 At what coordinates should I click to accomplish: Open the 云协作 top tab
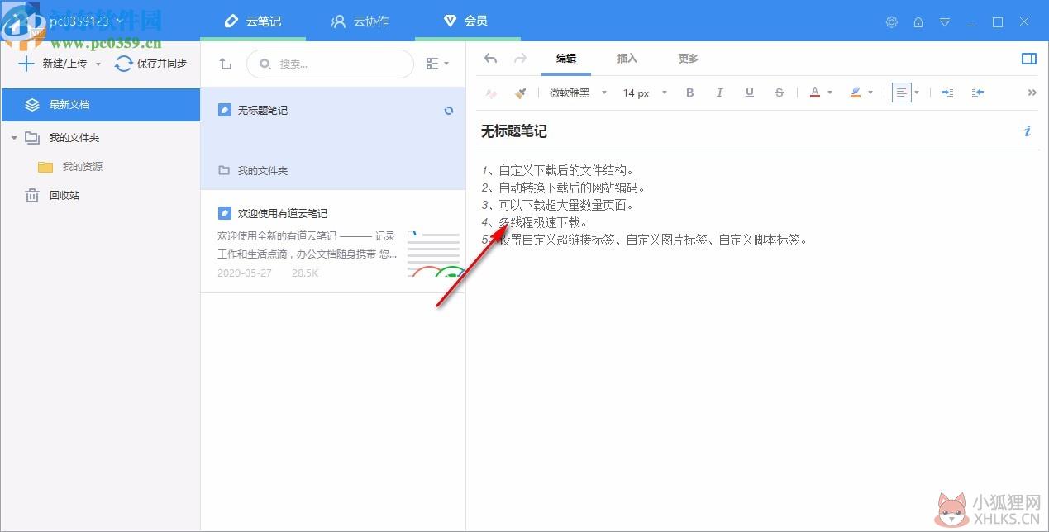(360, 21)
